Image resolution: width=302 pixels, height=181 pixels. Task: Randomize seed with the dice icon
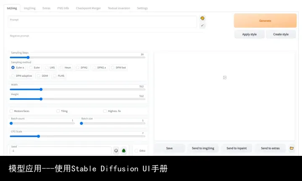(x=116, y=150)
